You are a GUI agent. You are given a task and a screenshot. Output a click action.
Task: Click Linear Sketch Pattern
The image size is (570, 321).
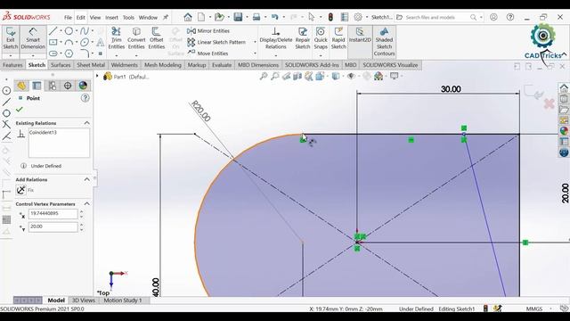[x=216, y=42]
